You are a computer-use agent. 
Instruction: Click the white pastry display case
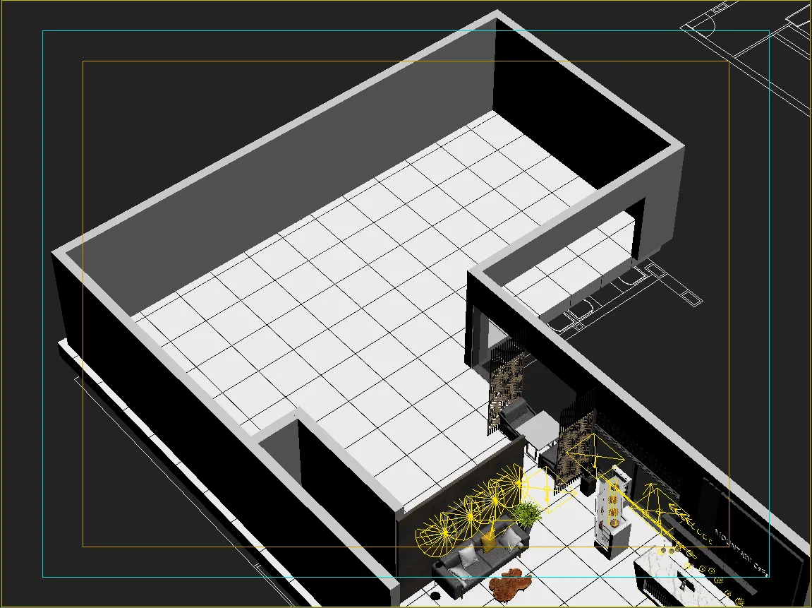click(x=612, y=513)
